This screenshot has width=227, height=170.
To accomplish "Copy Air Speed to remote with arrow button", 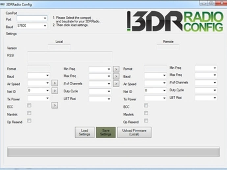I will [55, 83].
